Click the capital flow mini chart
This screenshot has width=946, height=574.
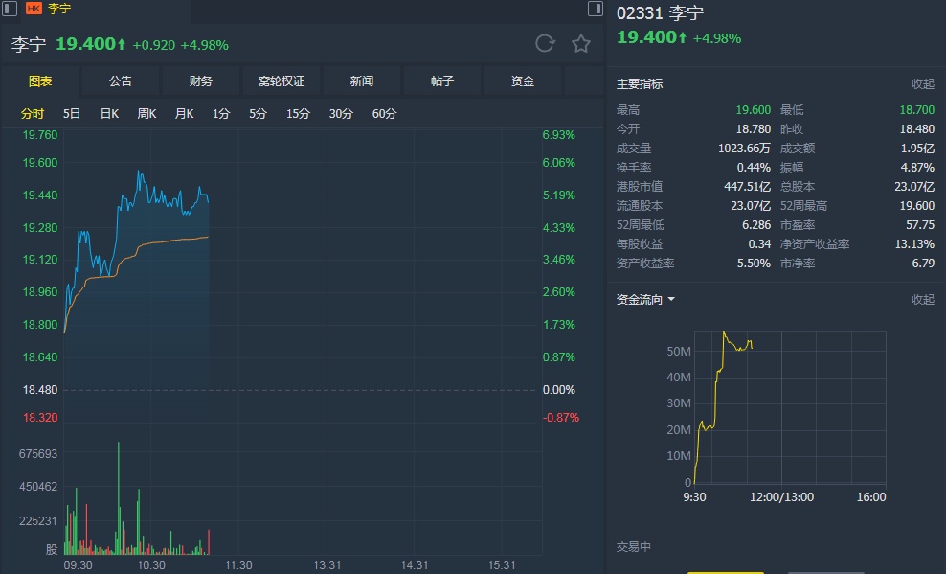(790, 407)
